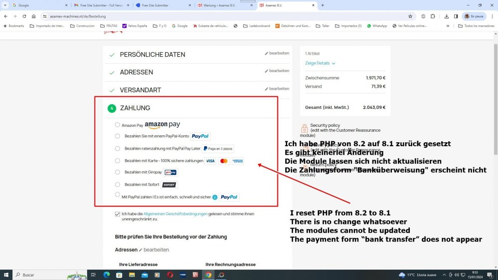Show more bookmarks with double chevron
The width and height of the screenshot is (498, 280).
(x=448, y=26)
